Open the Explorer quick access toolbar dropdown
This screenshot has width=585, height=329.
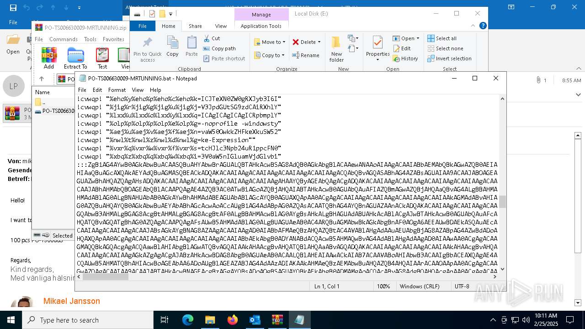pyautogui.click(x=171, y=14)
